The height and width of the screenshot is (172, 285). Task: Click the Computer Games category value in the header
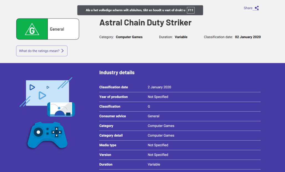129,37
